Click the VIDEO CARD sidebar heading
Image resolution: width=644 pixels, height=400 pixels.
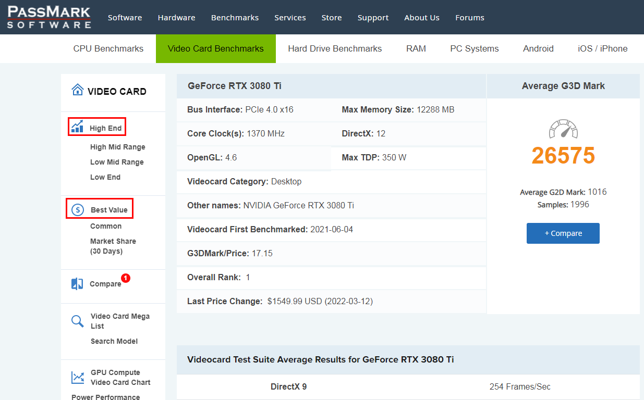(117, 91)
